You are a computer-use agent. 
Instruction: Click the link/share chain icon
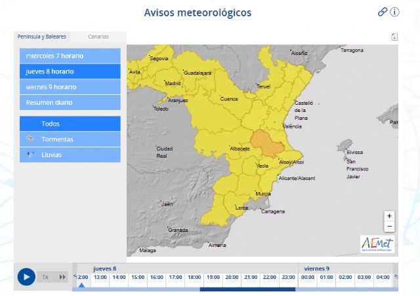pyautogui.click(x=383, y=12)
